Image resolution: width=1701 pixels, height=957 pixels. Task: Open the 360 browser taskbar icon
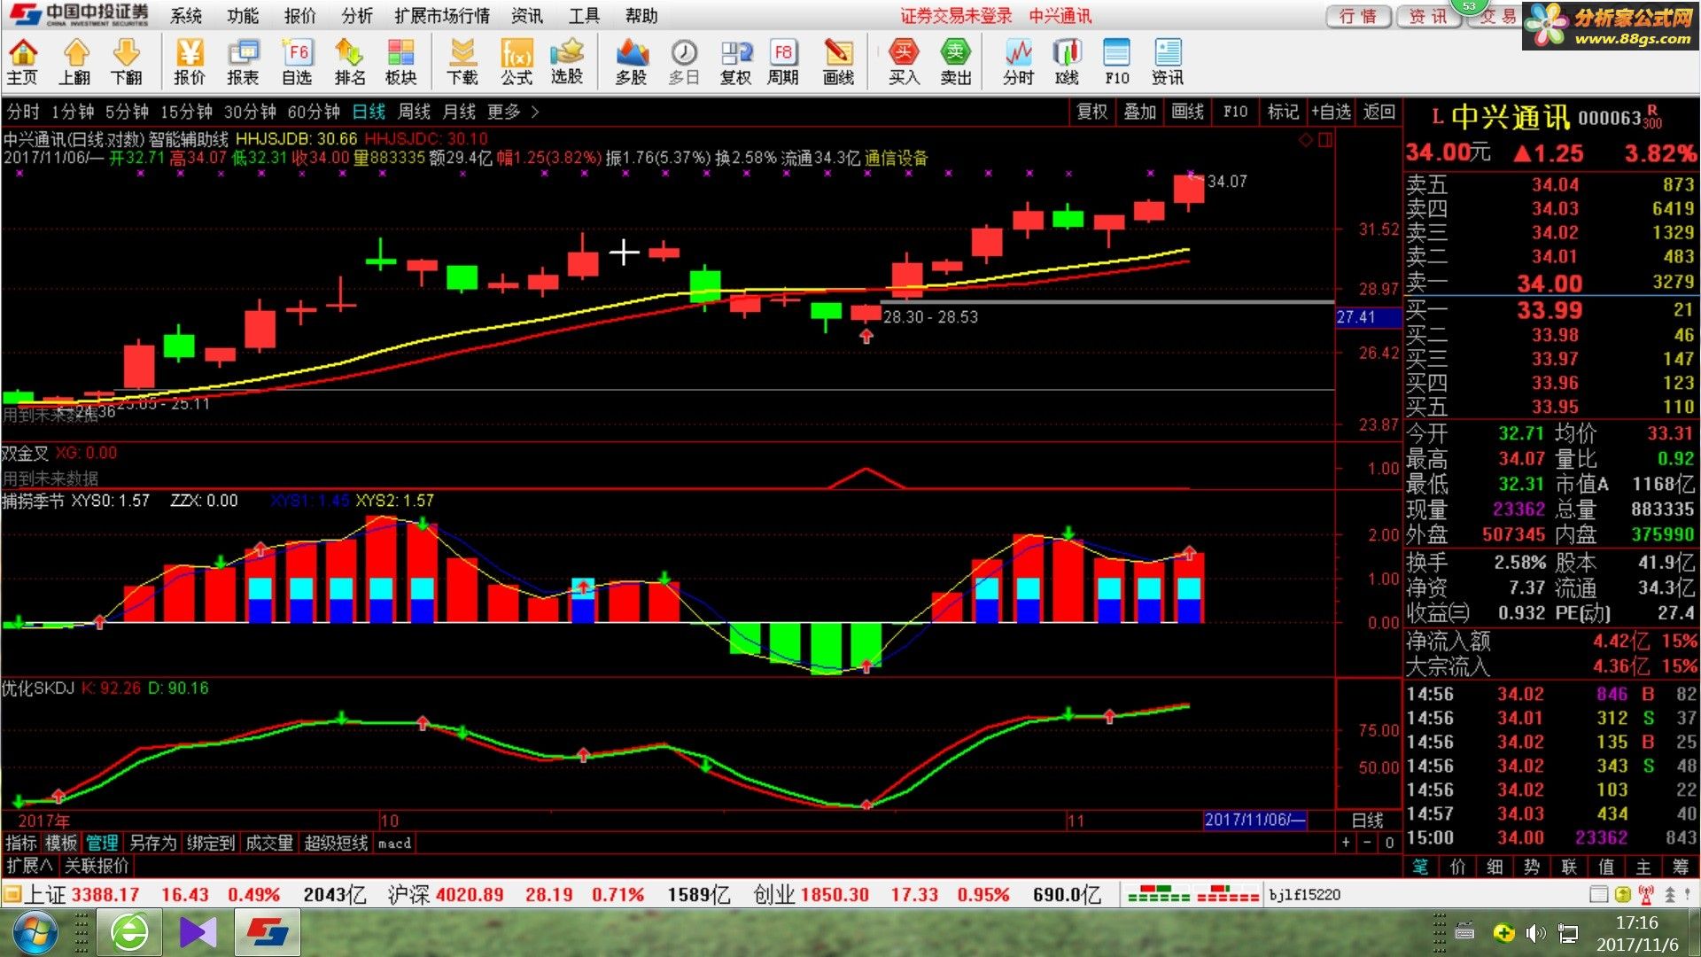(130, 932)
